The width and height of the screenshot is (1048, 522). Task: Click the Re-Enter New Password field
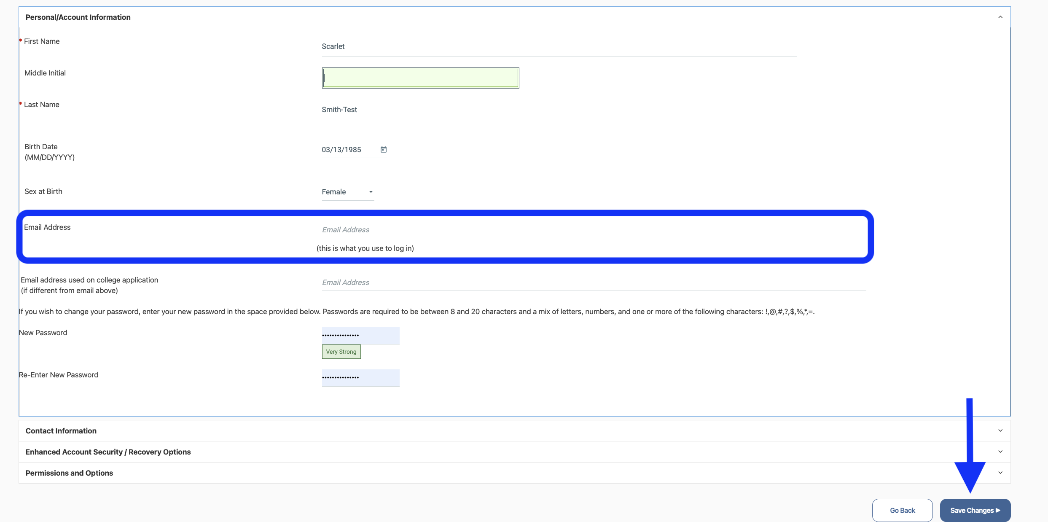tap(360, 378)
